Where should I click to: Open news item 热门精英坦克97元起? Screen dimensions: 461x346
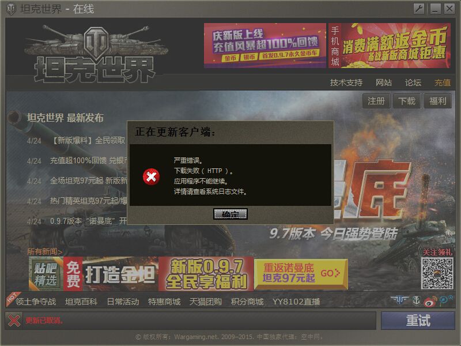tap(89, 201)
